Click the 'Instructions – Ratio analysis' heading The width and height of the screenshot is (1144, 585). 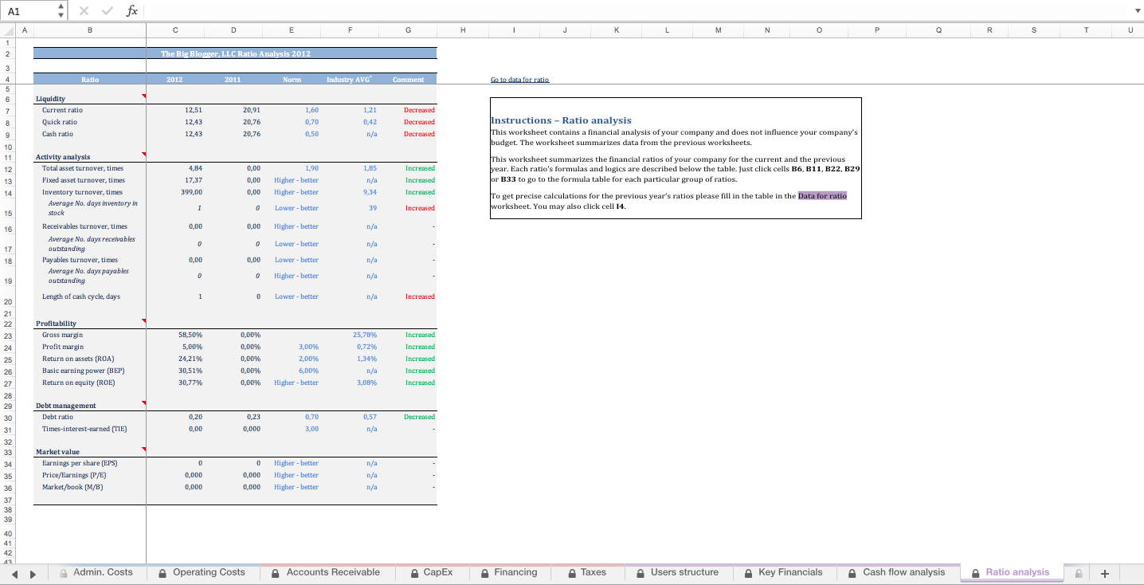coord(561,120)
